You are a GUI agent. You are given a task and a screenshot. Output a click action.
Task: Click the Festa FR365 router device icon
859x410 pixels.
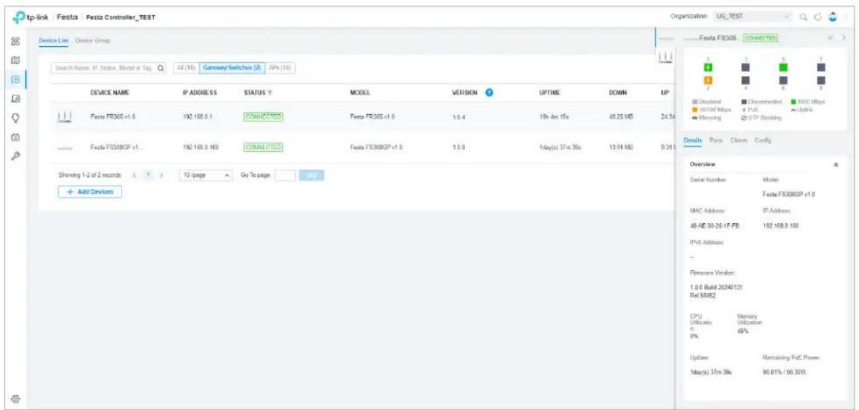point(65,116)
